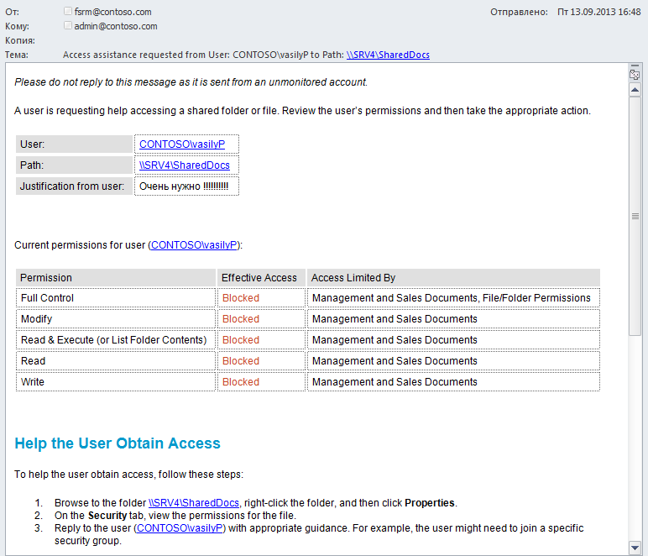Click the 'Тема:' label
Image resolution: width=648 pixels, height=556 pixels.
[x=17, y=55]
